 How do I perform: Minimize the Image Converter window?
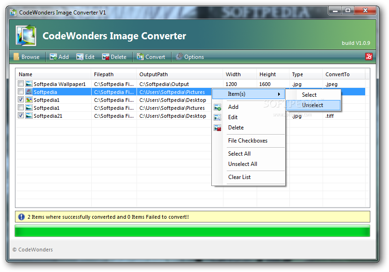(335, 10)
